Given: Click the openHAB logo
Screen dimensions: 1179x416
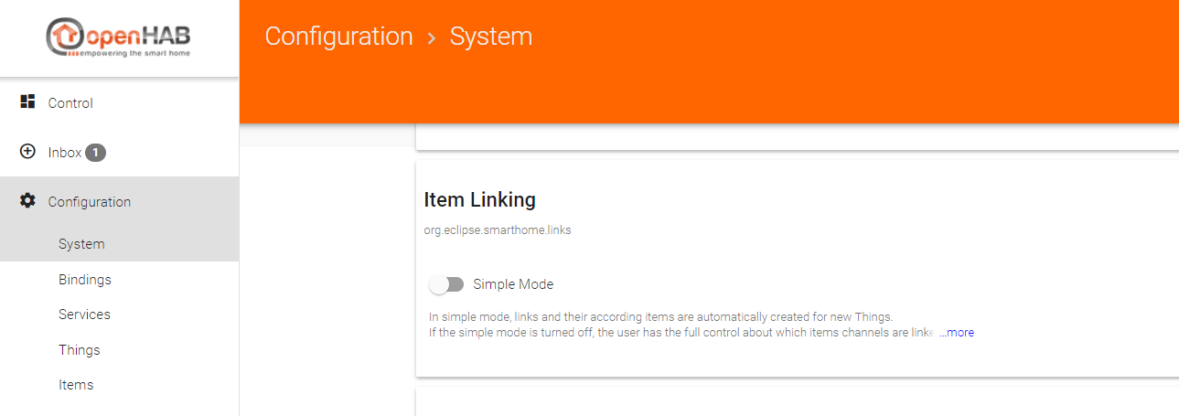Looking at the screenshot, I should (x=119, y=38).
